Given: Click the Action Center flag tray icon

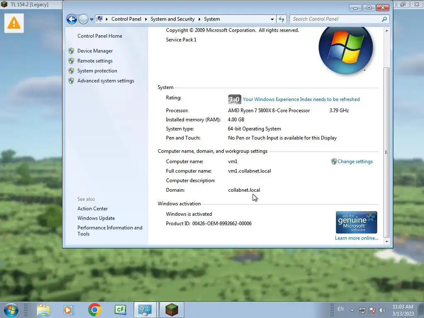Looking at the screenshot, I should point(372,310).
